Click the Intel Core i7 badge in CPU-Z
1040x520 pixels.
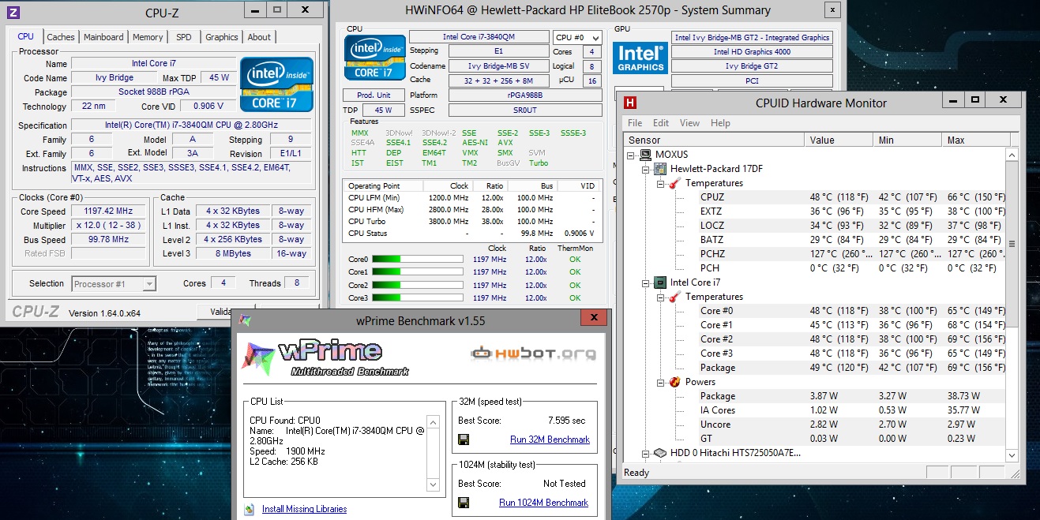point(277,84)
